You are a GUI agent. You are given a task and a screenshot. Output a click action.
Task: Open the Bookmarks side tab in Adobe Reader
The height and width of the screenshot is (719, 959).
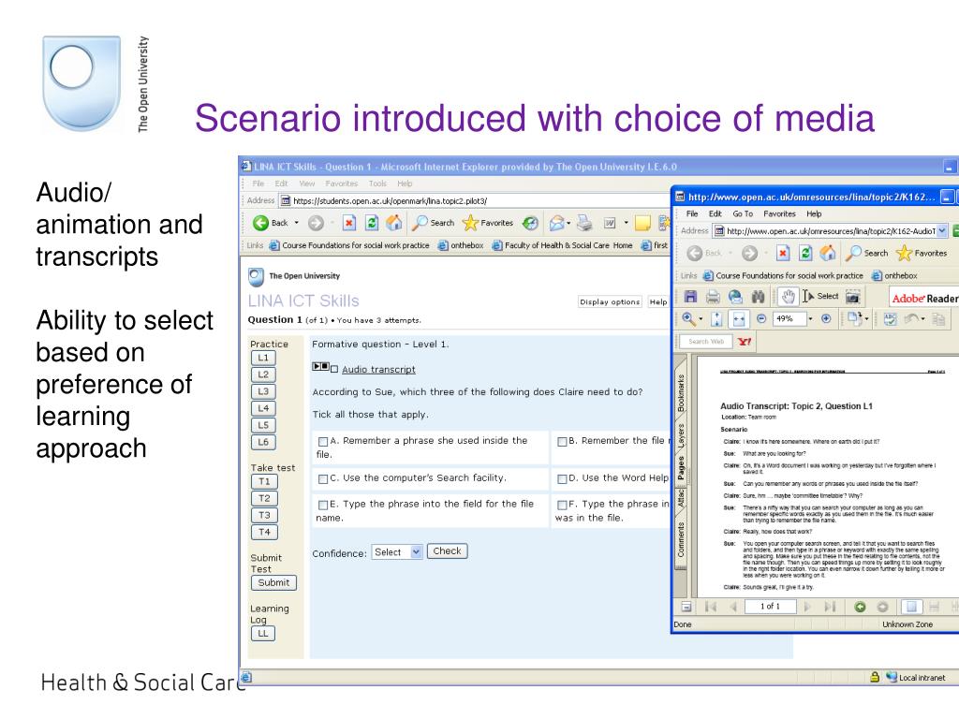click(681, 392)
